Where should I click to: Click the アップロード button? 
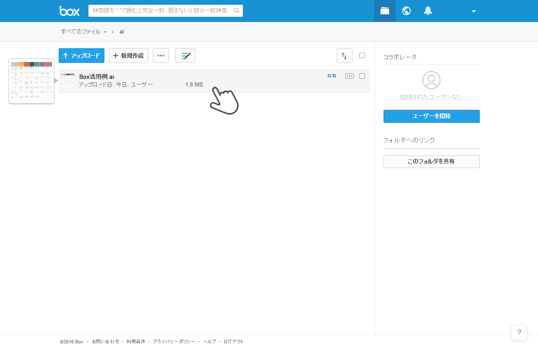[82, 56]
